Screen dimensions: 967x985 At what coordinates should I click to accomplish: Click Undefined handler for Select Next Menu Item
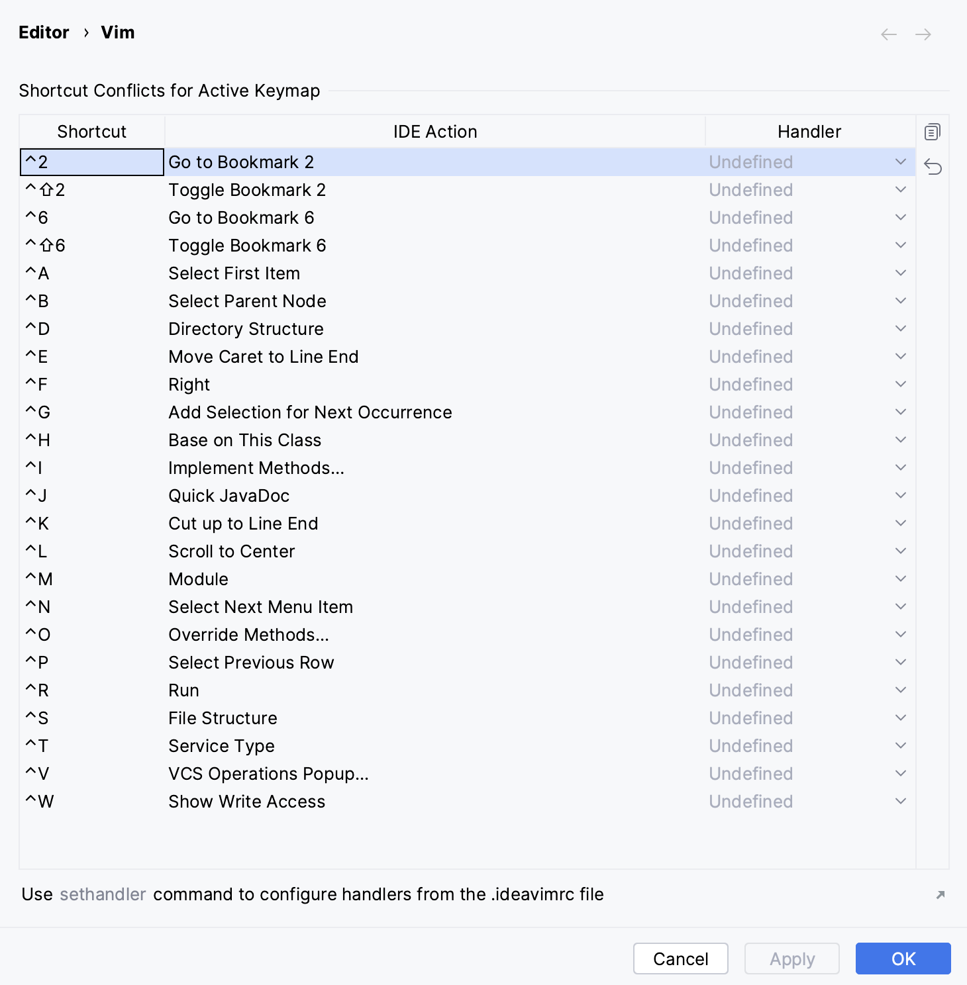(751, 607)
